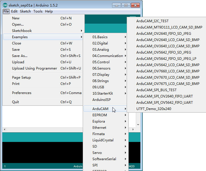Click Print in the File menu
206x171 pixels.
[43, 84]
